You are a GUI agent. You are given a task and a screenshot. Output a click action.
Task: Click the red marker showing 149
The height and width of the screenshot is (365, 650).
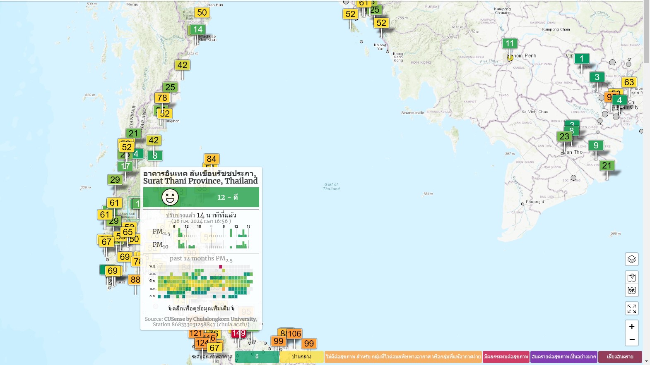[x=239, y=333]
